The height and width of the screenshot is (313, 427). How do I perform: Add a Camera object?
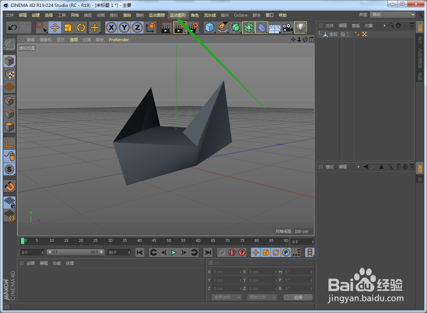287,27
